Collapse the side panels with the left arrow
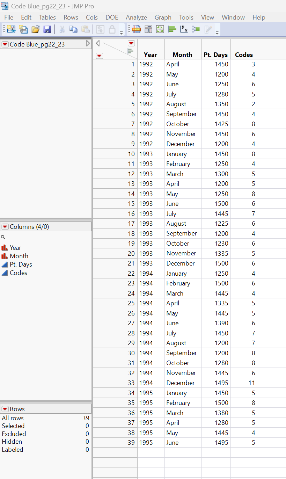Viewport: 286px width, 479px height. click(97, 43)
